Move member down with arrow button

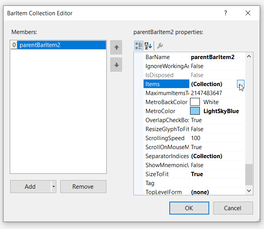116,65
